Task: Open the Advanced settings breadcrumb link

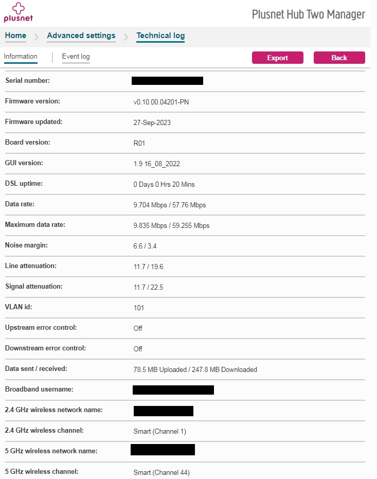Action: coord(81,36)
